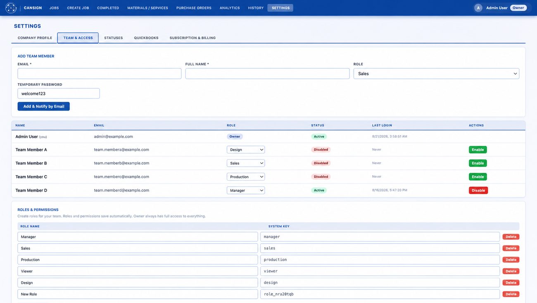This screenshot has width=537, height=303.
Task: Go to Create Job page
Action: [x=78, y=8]
